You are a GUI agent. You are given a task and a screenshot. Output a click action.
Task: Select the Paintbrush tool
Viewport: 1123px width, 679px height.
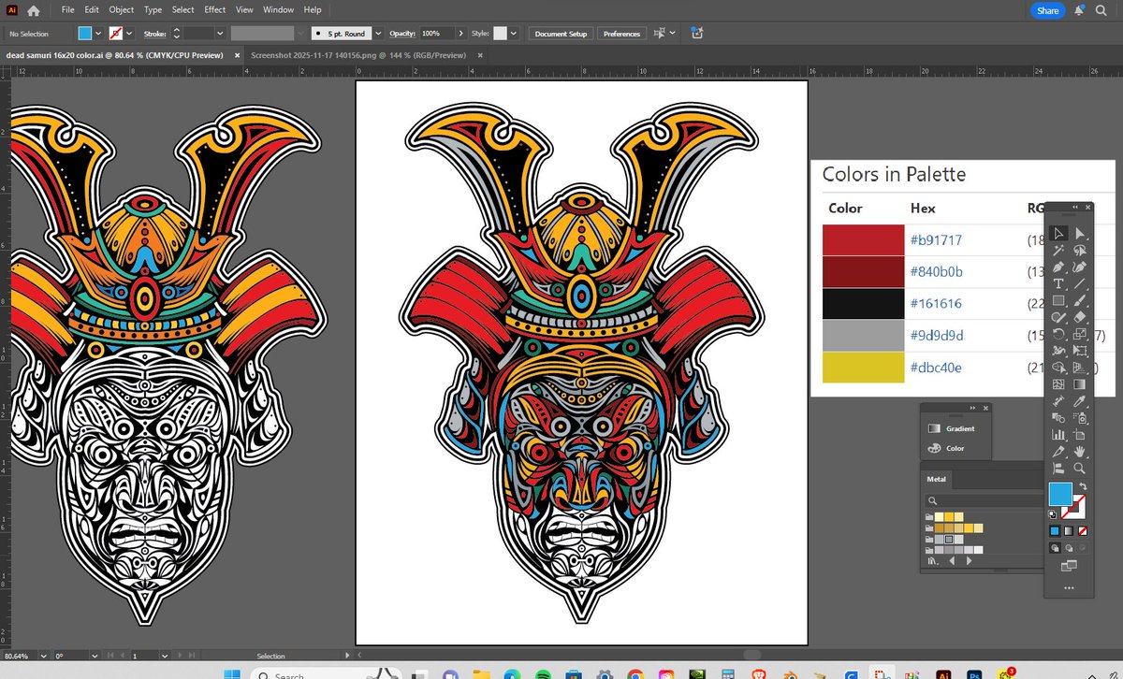click(1080, 300)
